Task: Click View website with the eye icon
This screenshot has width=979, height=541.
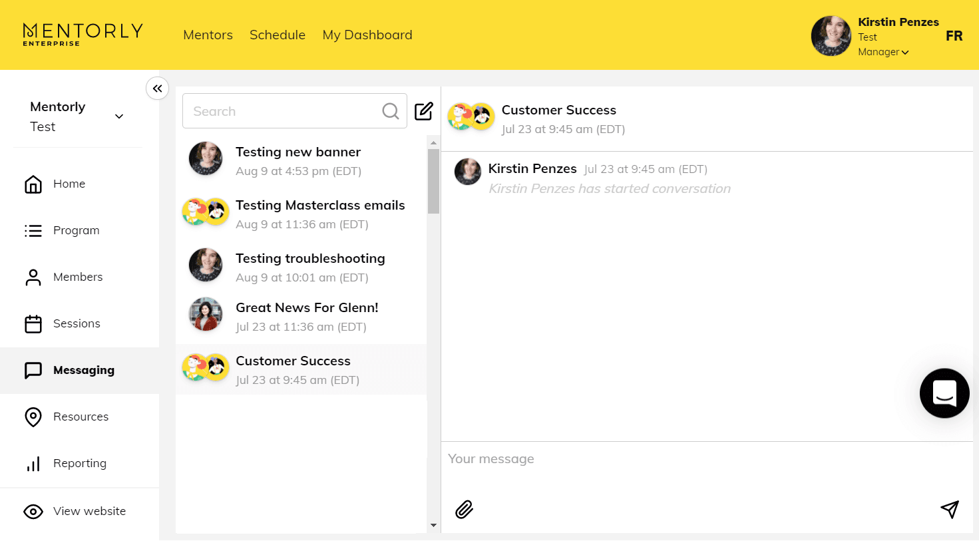Action: point(89,511)
